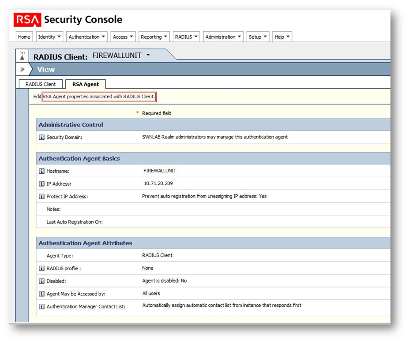The height and width of the screenshot is (343, 409).
Task: Open info icon for Hostname
Action: (41, 171)
